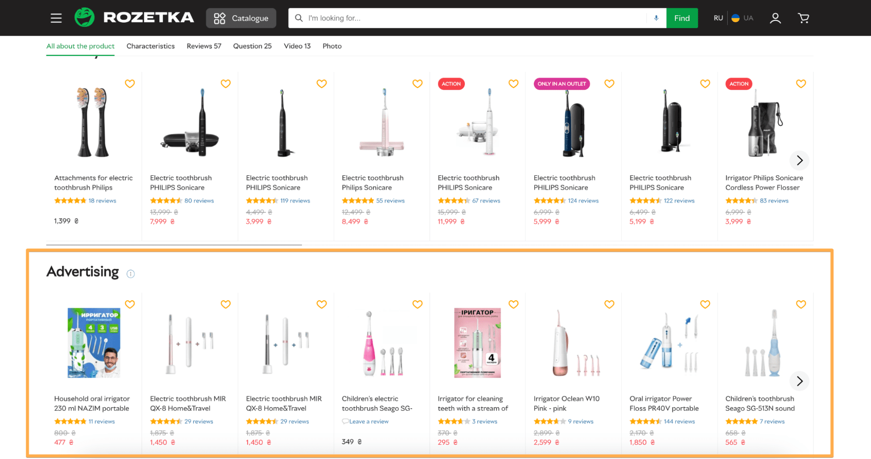Click the magnifier icon in the search bar
Viewport: 871px width, 459px height.
[x=299, y=18]
